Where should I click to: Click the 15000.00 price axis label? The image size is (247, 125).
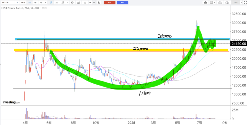tap(239, 77)
